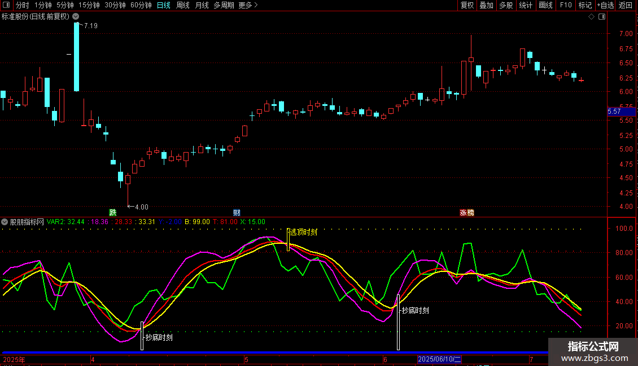Image resolution: width=638 pixels, height=366 pixels.
Task: Select the 1分钟 period tab
Action: tap(43, 5)
